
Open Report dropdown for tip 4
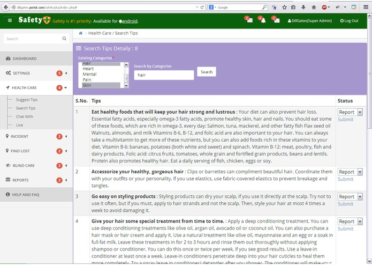tap(350, 221)
